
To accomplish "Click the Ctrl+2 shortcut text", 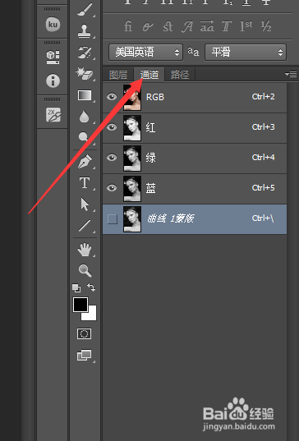I will point(264,97).
